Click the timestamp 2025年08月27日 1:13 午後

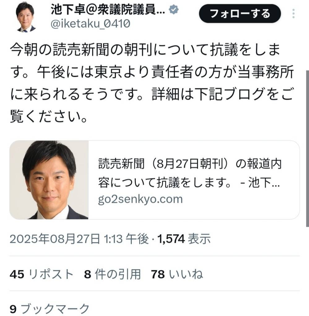79,239
